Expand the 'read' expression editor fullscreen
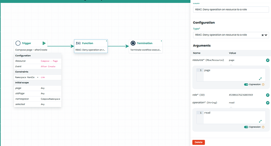This screenshot has height=146, width=271. click(x=260, y=121)
